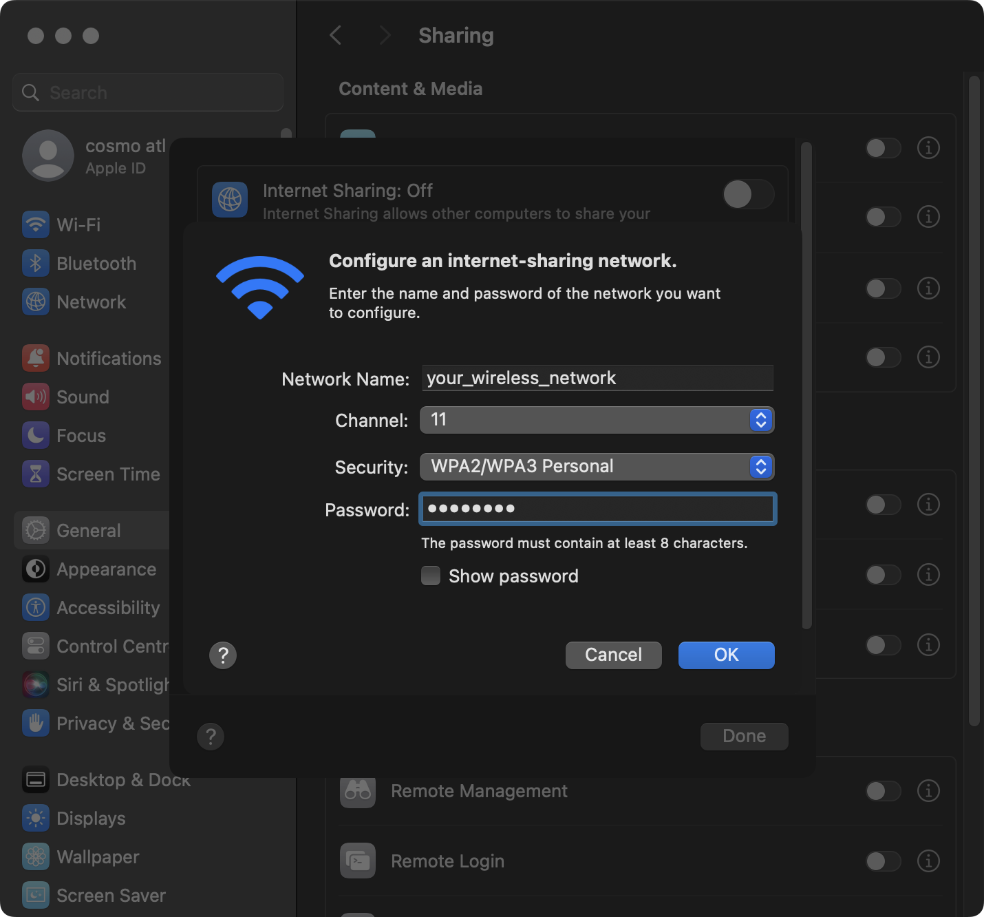This screenshot has width=984, height=917.
Task: Click the Sharing pane vertical scrollbar
Action: coord(974,401)
